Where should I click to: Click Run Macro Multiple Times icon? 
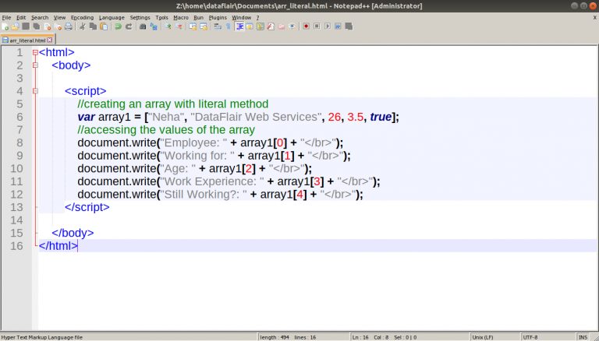click(338, 26)
